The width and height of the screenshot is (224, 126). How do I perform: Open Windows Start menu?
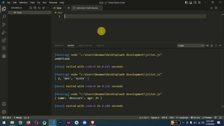pyautogui.click(x=4, y=122)
